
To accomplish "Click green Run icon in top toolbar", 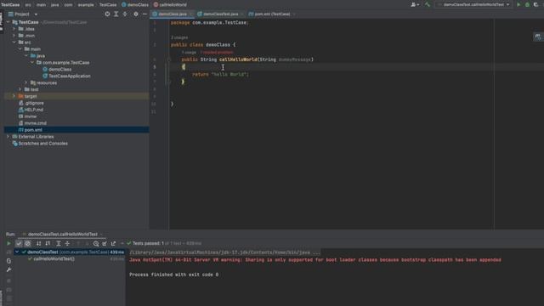I will click(x=518, y=4).
